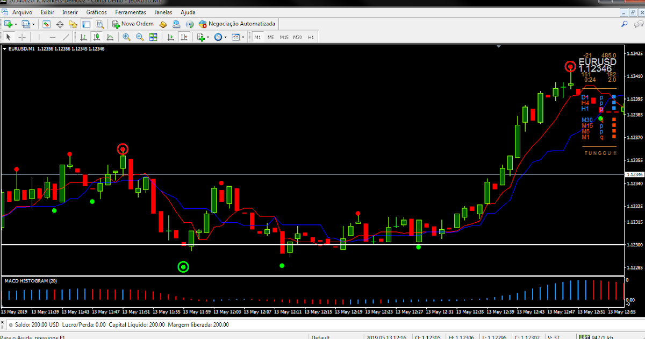Open the Navigator star-folder icon
Viewport: 645px width, 339px height.
(x=73, y=24)
